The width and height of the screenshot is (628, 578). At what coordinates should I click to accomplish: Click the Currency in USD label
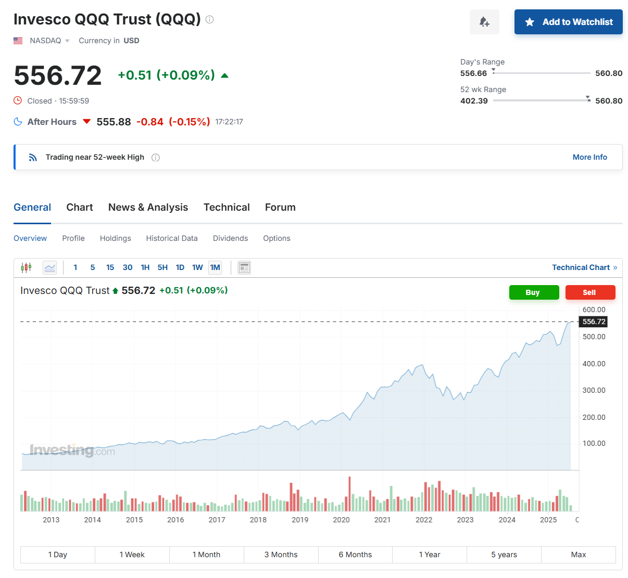pos(109,41)
